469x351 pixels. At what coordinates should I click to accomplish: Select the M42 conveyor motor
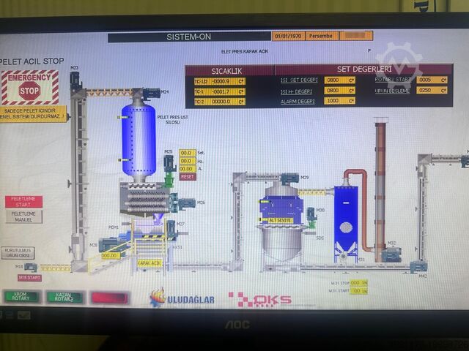[x=418, y=267]
